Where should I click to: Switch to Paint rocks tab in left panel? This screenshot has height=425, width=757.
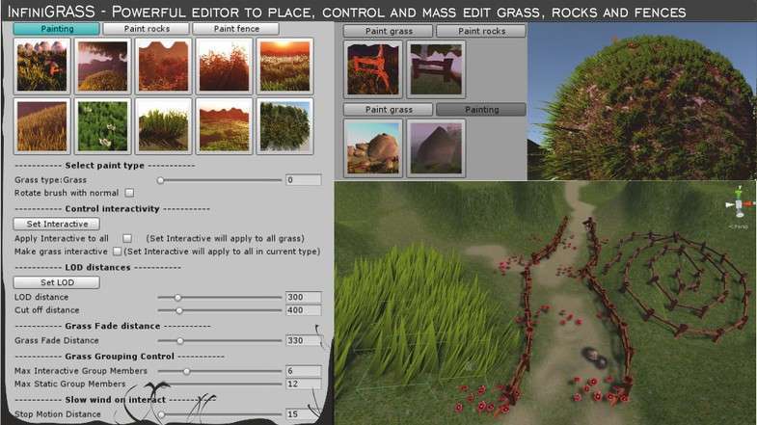147,29
